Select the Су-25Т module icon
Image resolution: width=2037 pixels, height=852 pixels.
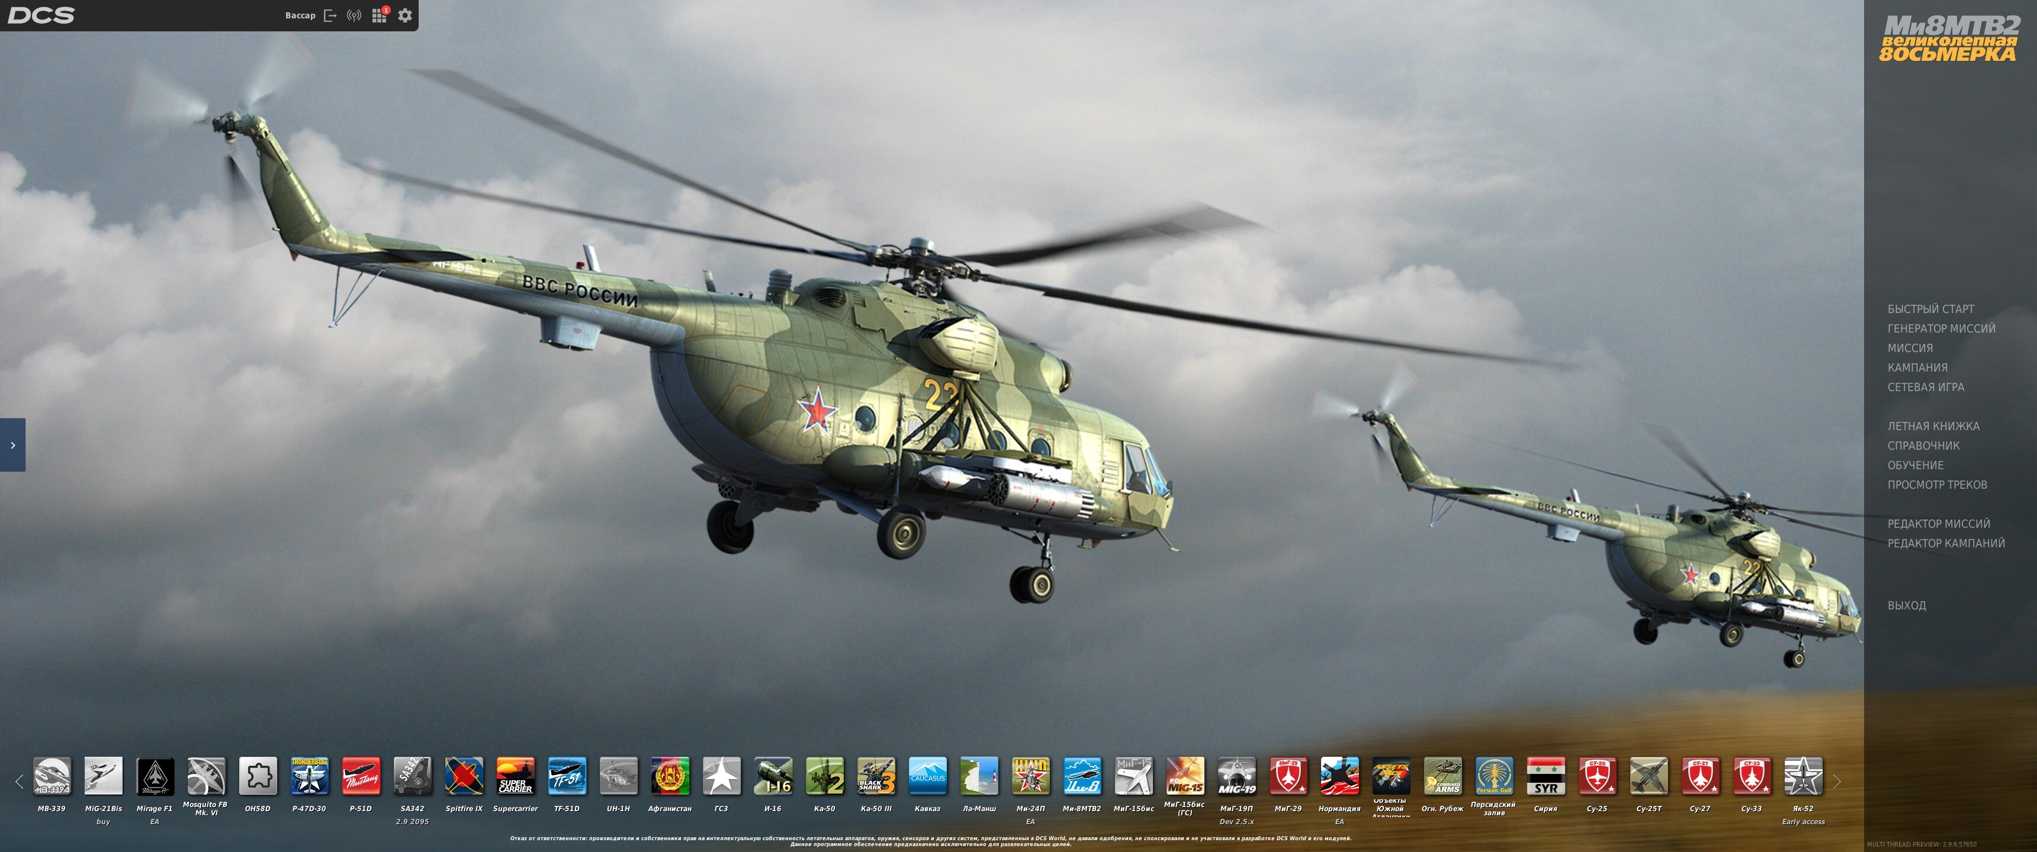[1649, 775]
